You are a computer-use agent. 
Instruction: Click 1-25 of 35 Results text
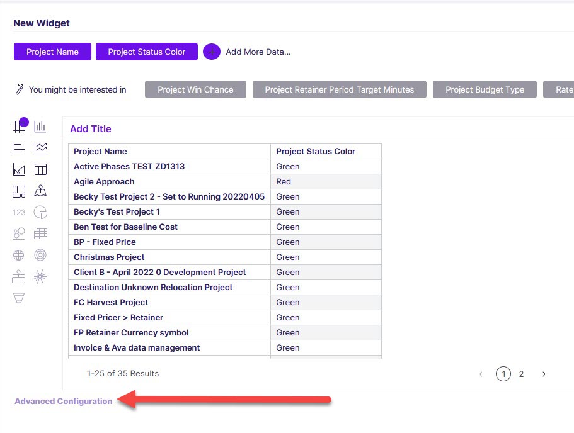coord(123,373)
